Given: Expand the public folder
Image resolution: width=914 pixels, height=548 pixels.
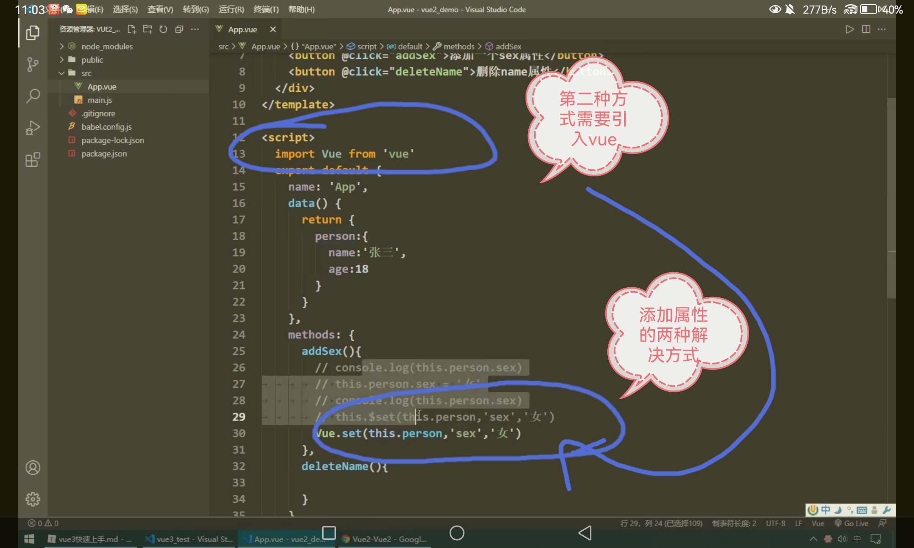Looking at the screenshot, I should point(92,60).
